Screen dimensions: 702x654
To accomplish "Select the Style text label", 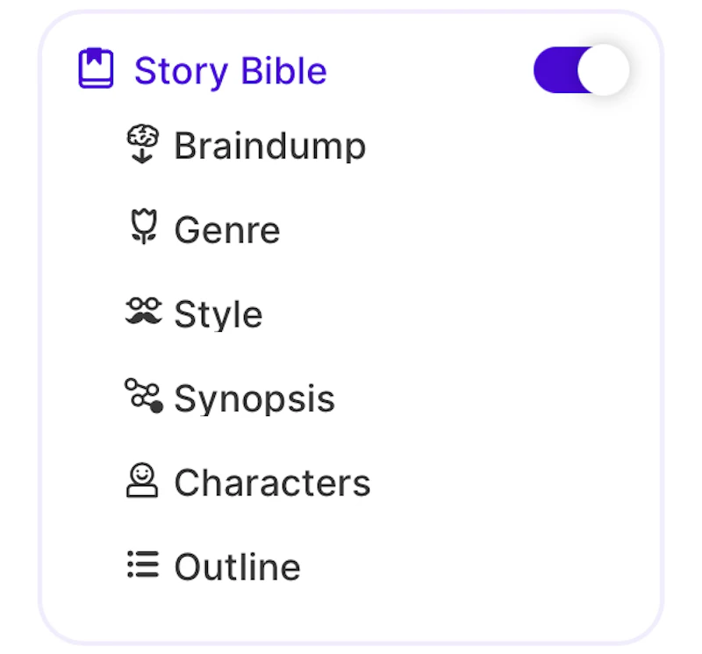I will pos(218,314).
